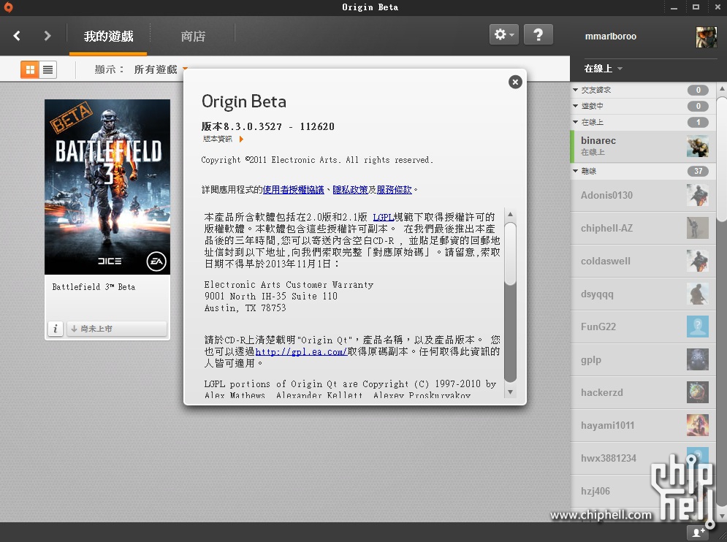
Task: Click dsyqqq's avatar picture
Action: pyautogui.click(x=697, y=294)
